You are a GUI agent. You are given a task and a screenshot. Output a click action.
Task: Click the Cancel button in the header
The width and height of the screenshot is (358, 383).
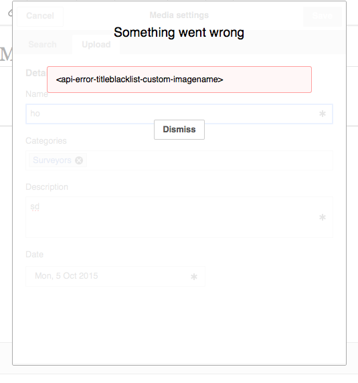coord(40,16)
